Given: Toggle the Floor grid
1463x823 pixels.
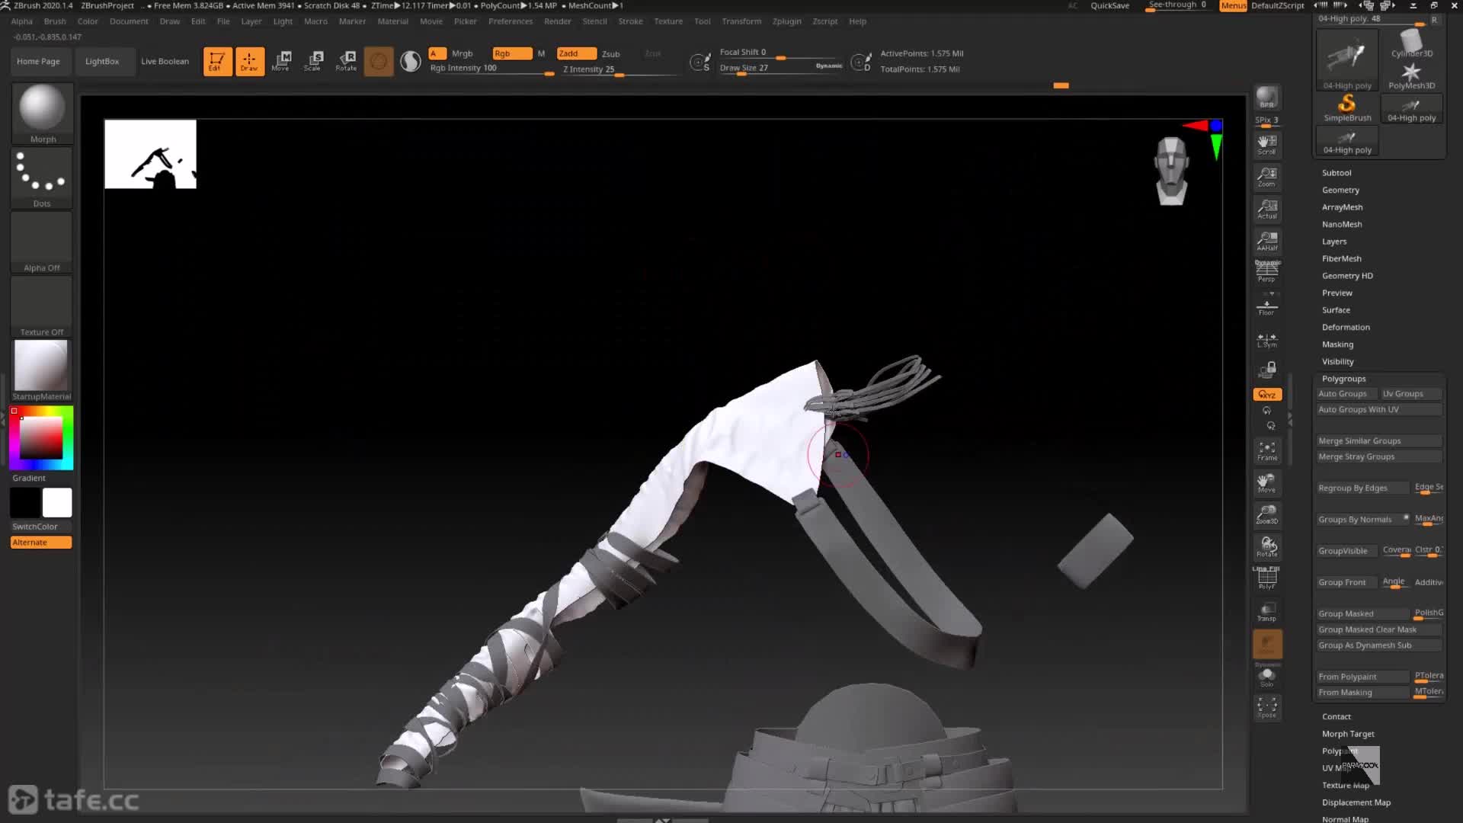Looking at the screenshot, I should (1267, 305).
